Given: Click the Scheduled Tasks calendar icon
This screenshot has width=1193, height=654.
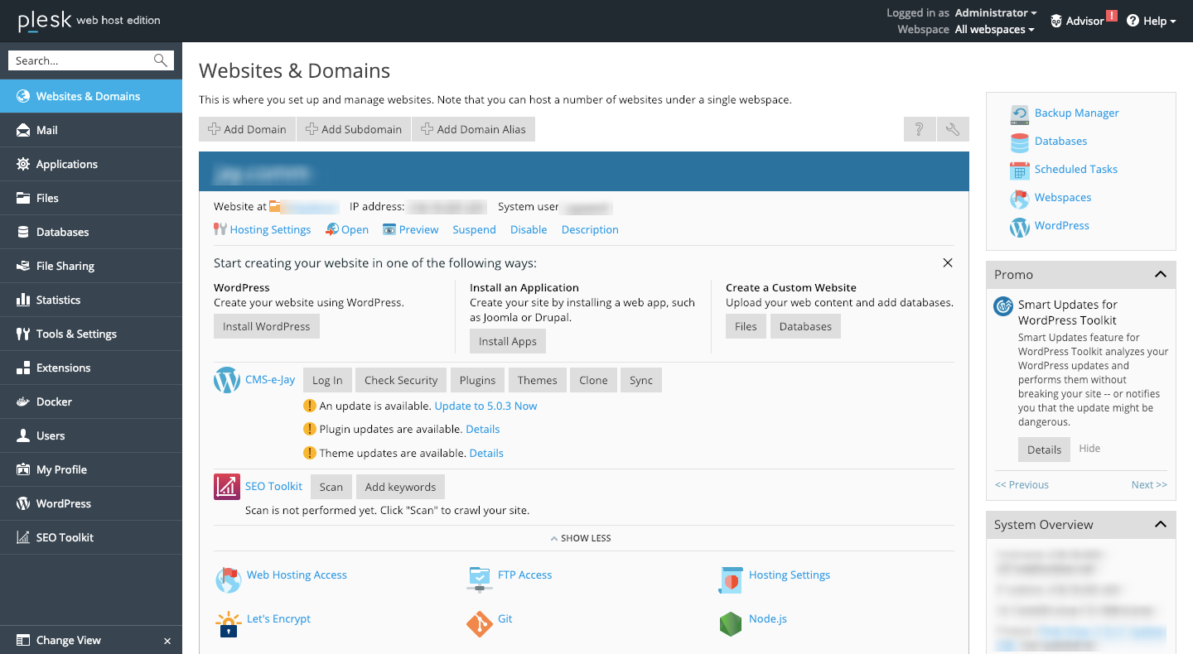Looking at the screenshot, I should coord(1020,170).
